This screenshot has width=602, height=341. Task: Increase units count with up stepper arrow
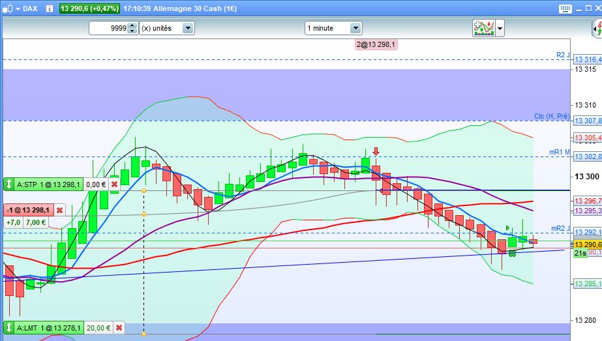[132, 25]
